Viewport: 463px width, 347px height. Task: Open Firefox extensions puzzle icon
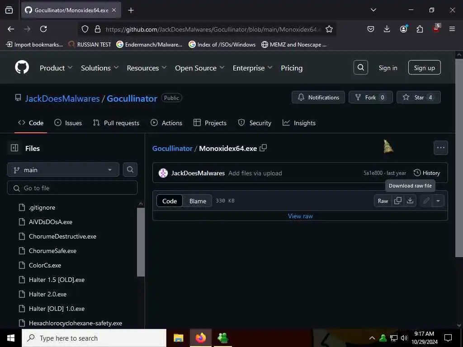pyautogui.click(x=420, y=29)
